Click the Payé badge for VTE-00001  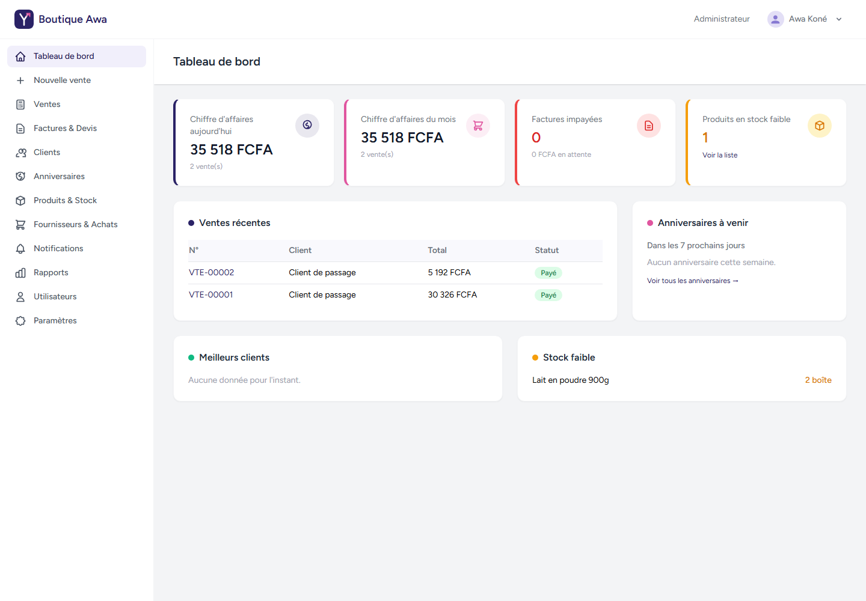click(548, 295)
